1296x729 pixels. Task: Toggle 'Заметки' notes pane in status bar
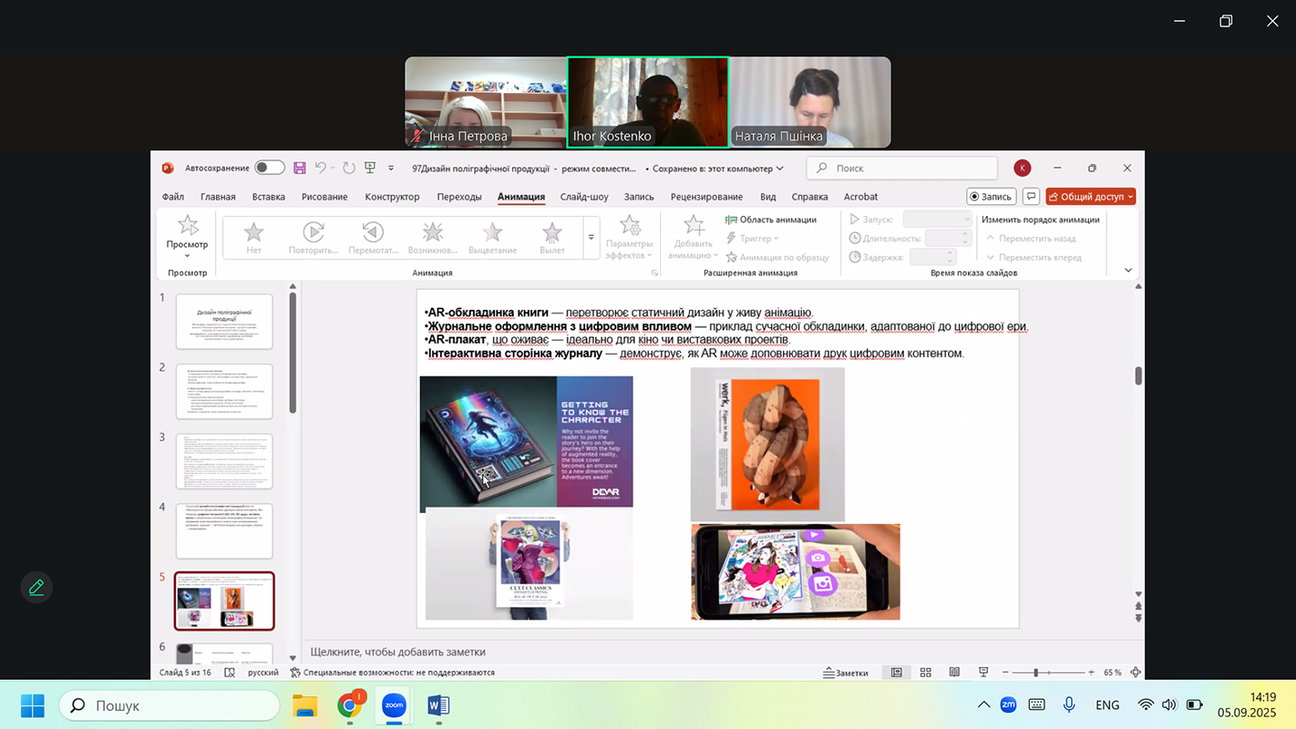(846, 673)
